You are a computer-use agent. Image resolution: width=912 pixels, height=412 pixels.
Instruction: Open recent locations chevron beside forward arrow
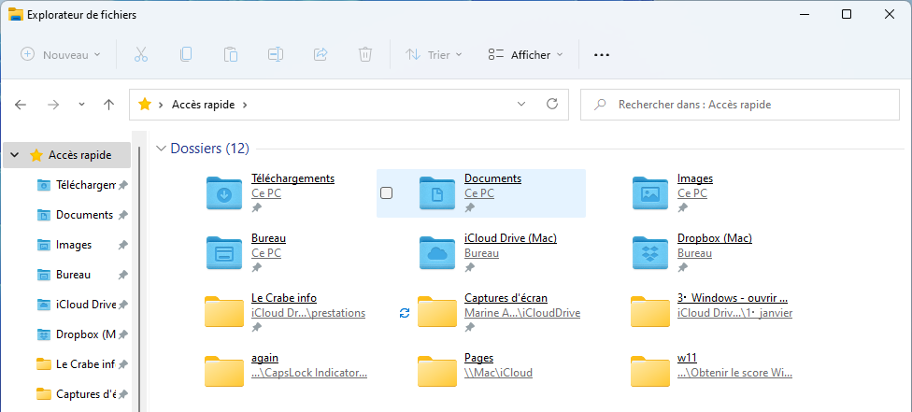(x=81, y=105)
